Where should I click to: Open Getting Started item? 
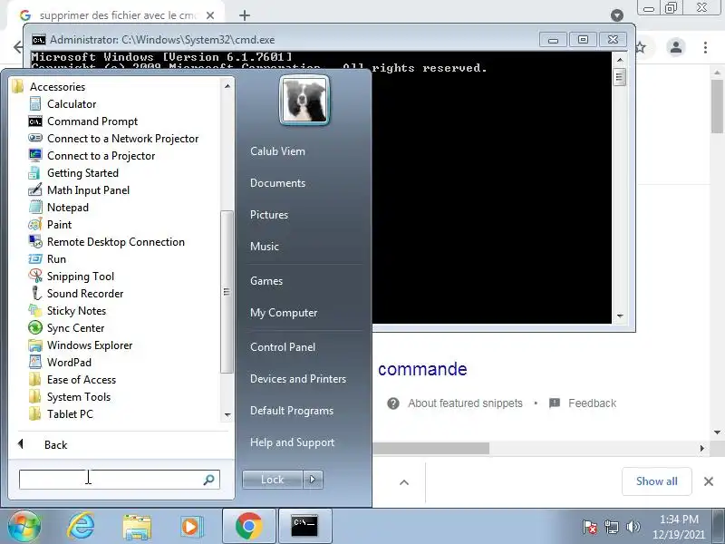(x=74, y=173)
